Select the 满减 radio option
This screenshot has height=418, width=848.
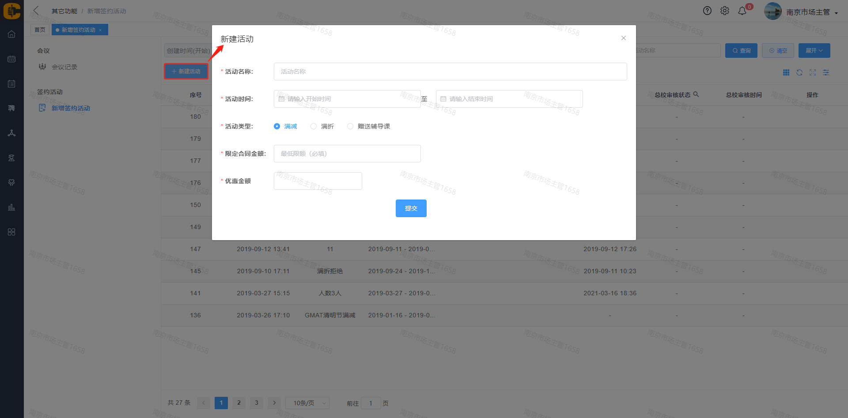tap(277, 126)
